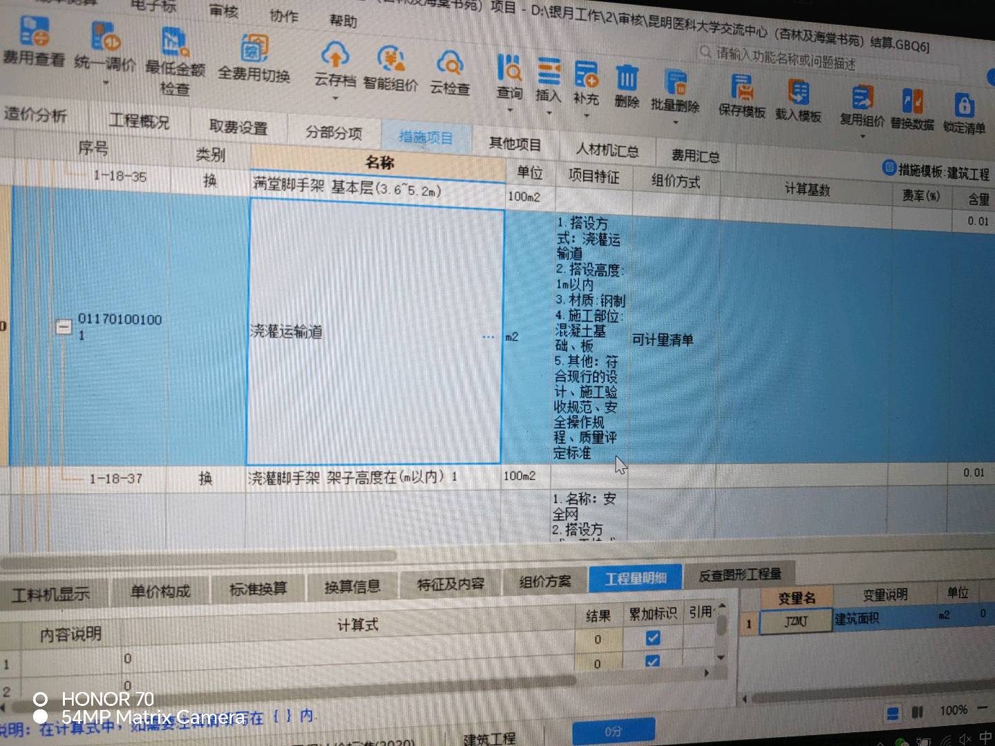The width and height of the screenshot is (995, 746).
Task: Open the dropdown arrow under 复用组价
Action: (x=862, y=137)
